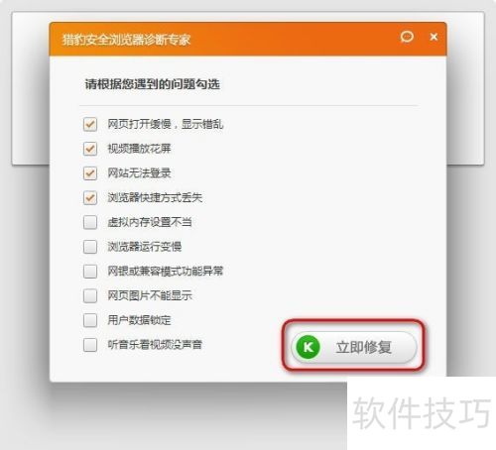Click the 虚拟内存设置不当 label text

[150, 222]
